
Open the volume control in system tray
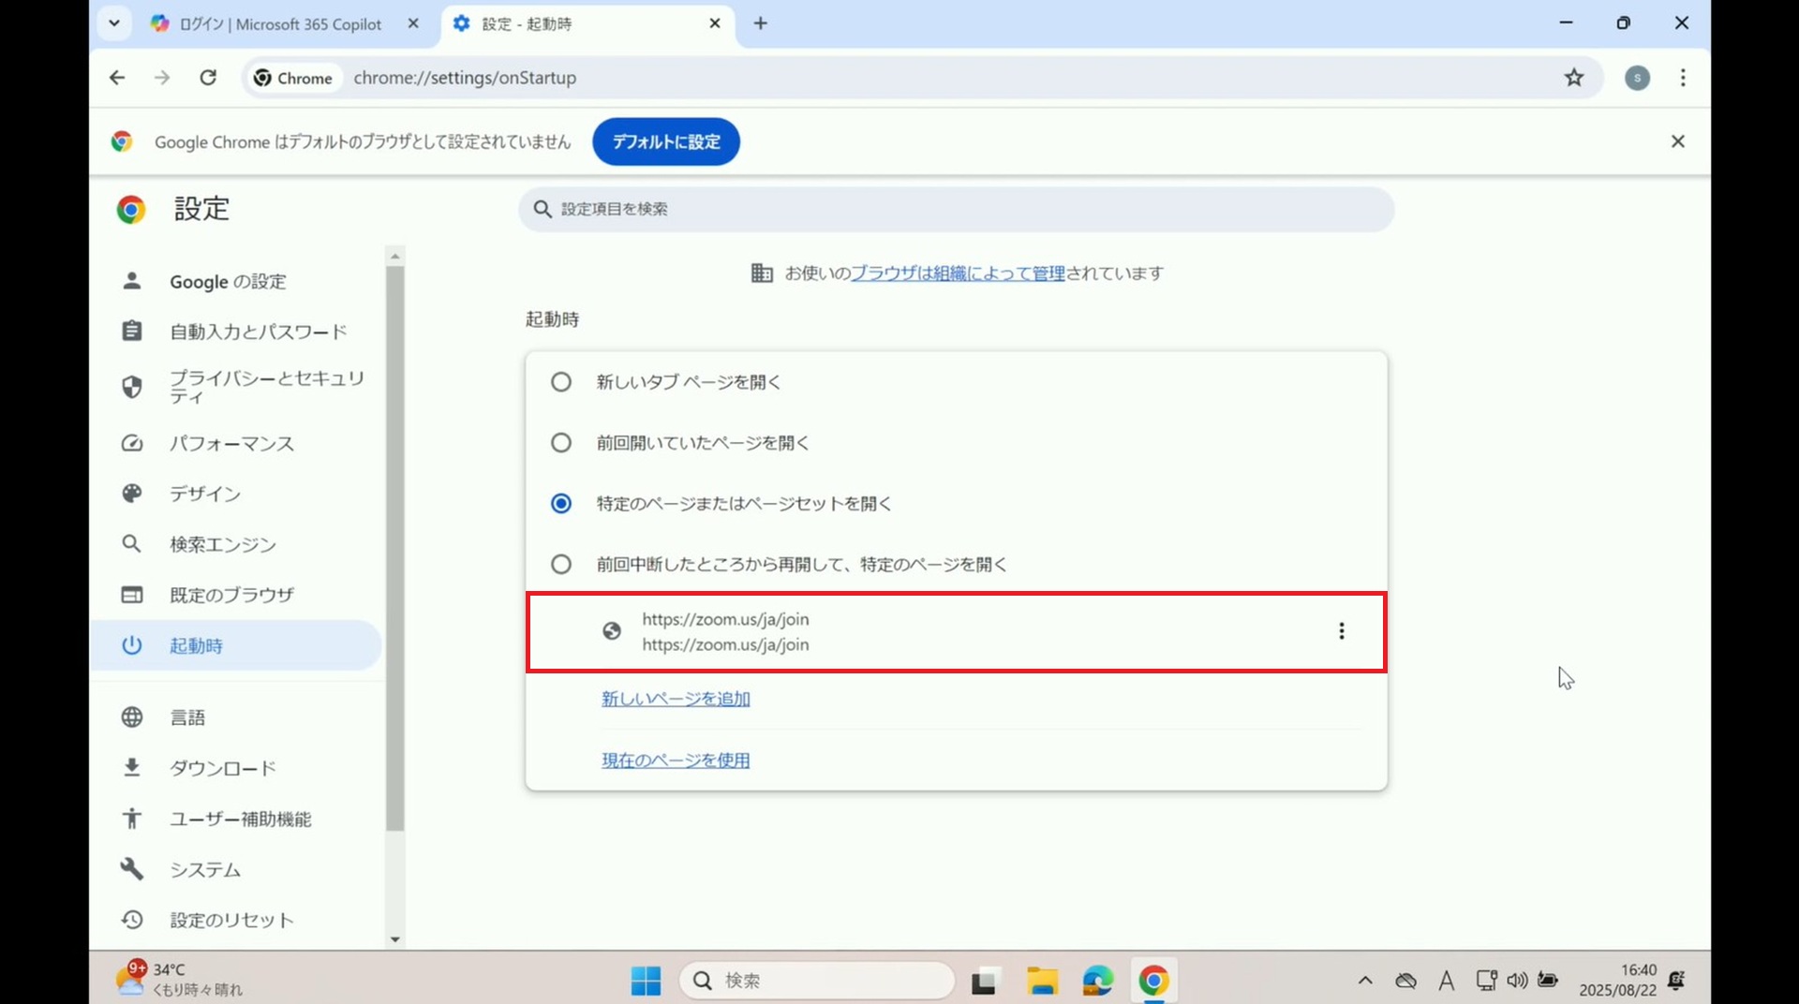tap(1516, 981)
